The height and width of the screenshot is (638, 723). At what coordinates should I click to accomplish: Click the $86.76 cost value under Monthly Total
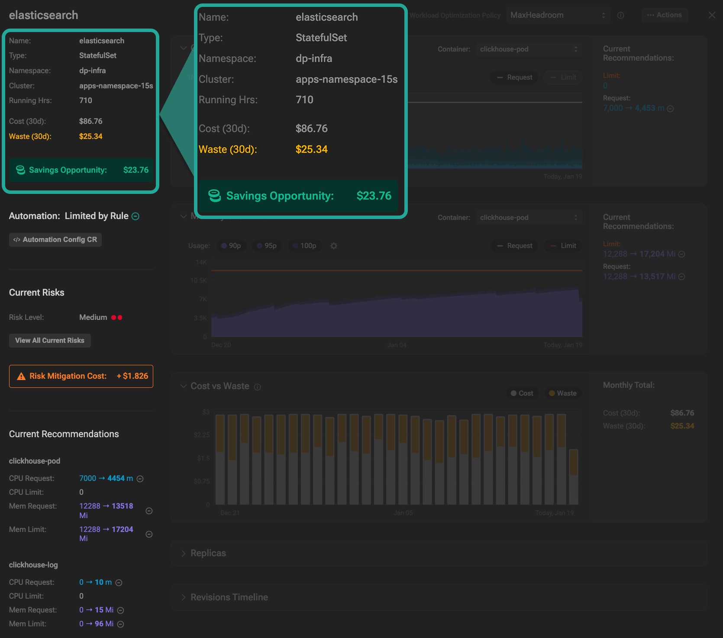click(x=682, y=413)
